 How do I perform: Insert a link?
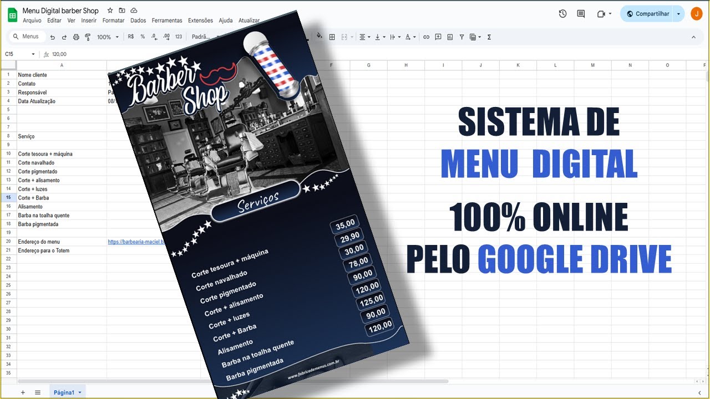point(427,37)
